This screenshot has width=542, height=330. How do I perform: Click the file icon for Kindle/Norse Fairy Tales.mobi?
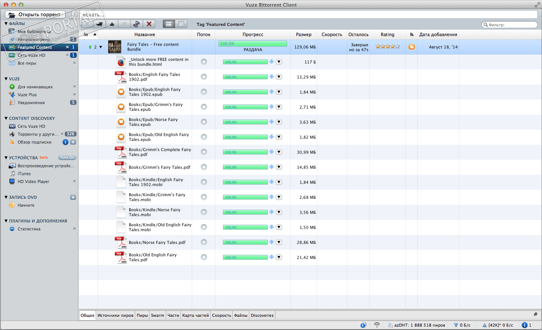point(121,212)
